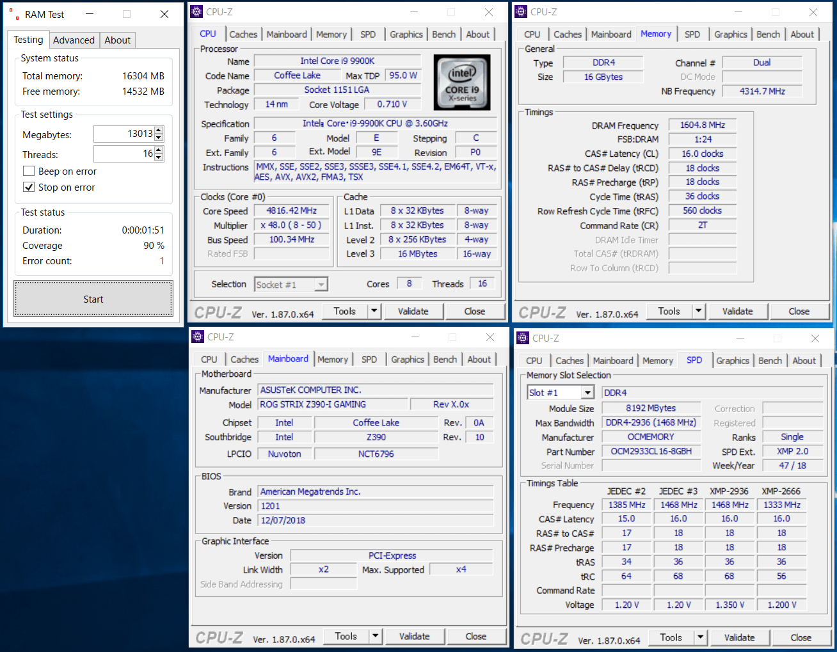Click the Close button in the SPD tab window
837x652 pixels.
click(x=801, y=638)
